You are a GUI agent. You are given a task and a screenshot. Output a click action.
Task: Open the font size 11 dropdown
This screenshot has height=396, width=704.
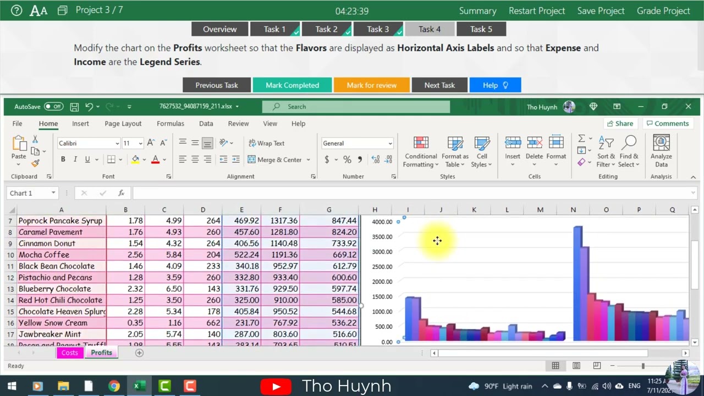(140, 144)
